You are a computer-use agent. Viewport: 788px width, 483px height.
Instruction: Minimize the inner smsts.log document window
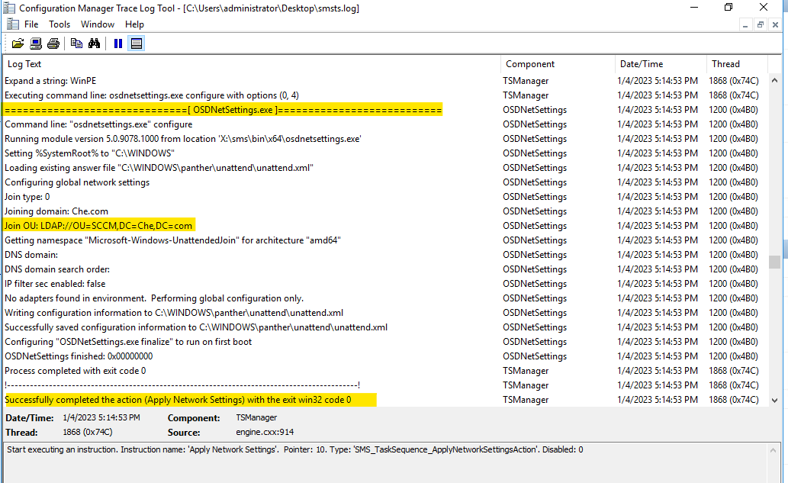tap(745, 24)
